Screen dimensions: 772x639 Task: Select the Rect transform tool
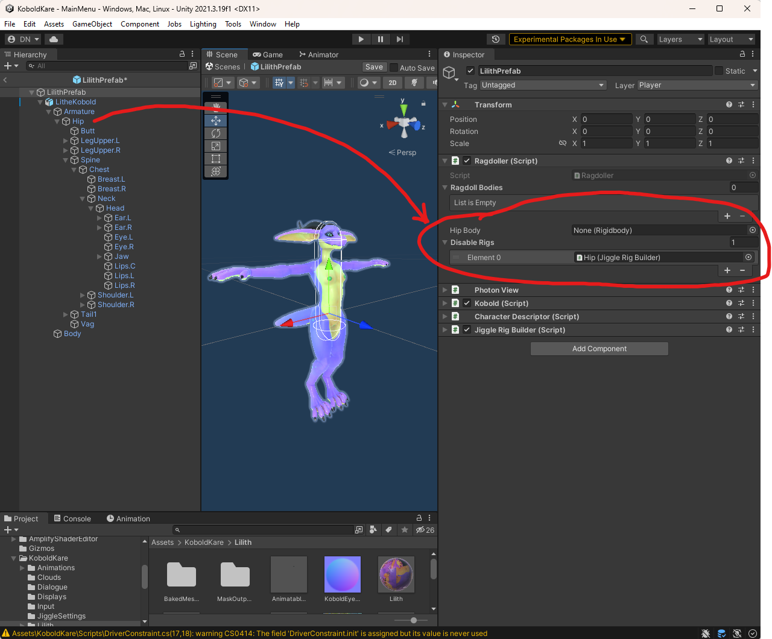tap(216, 159)
